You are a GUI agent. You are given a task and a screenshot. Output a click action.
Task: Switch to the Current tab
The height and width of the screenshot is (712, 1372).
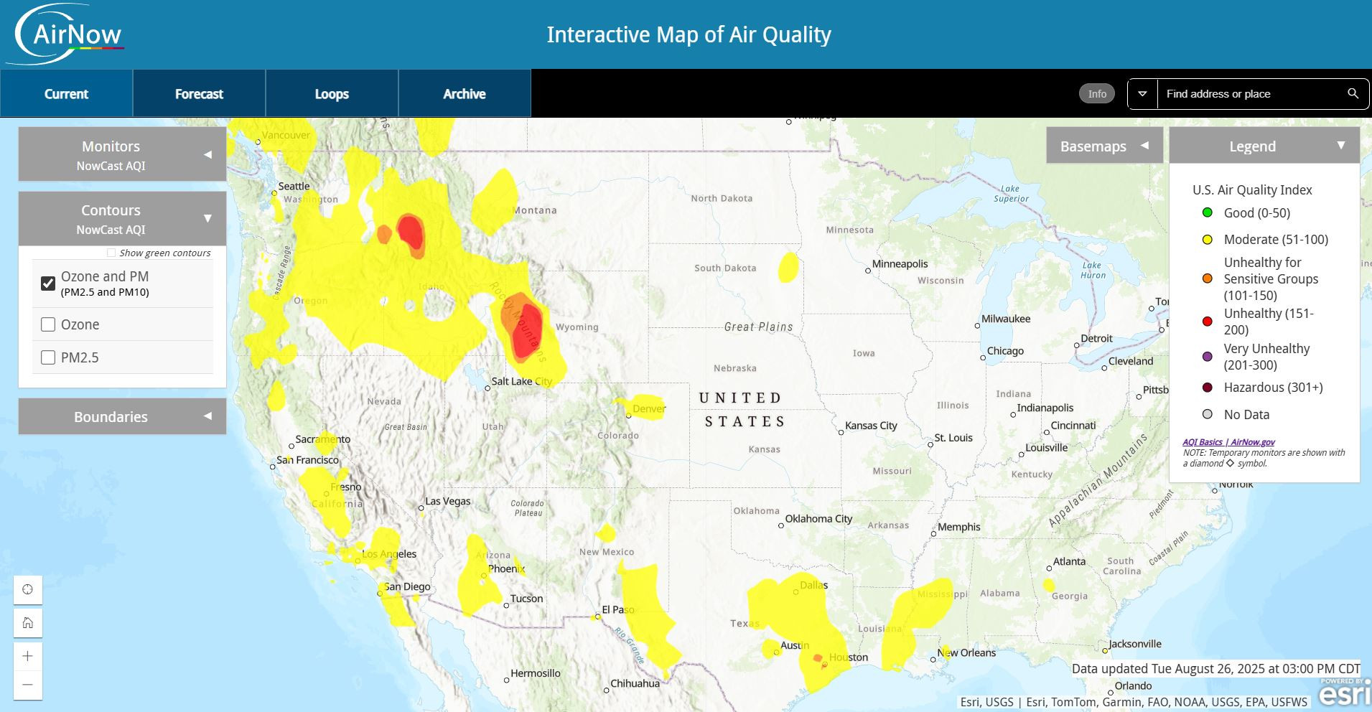point(66,93)
